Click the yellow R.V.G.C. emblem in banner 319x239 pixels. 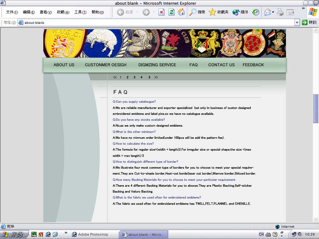64,43
